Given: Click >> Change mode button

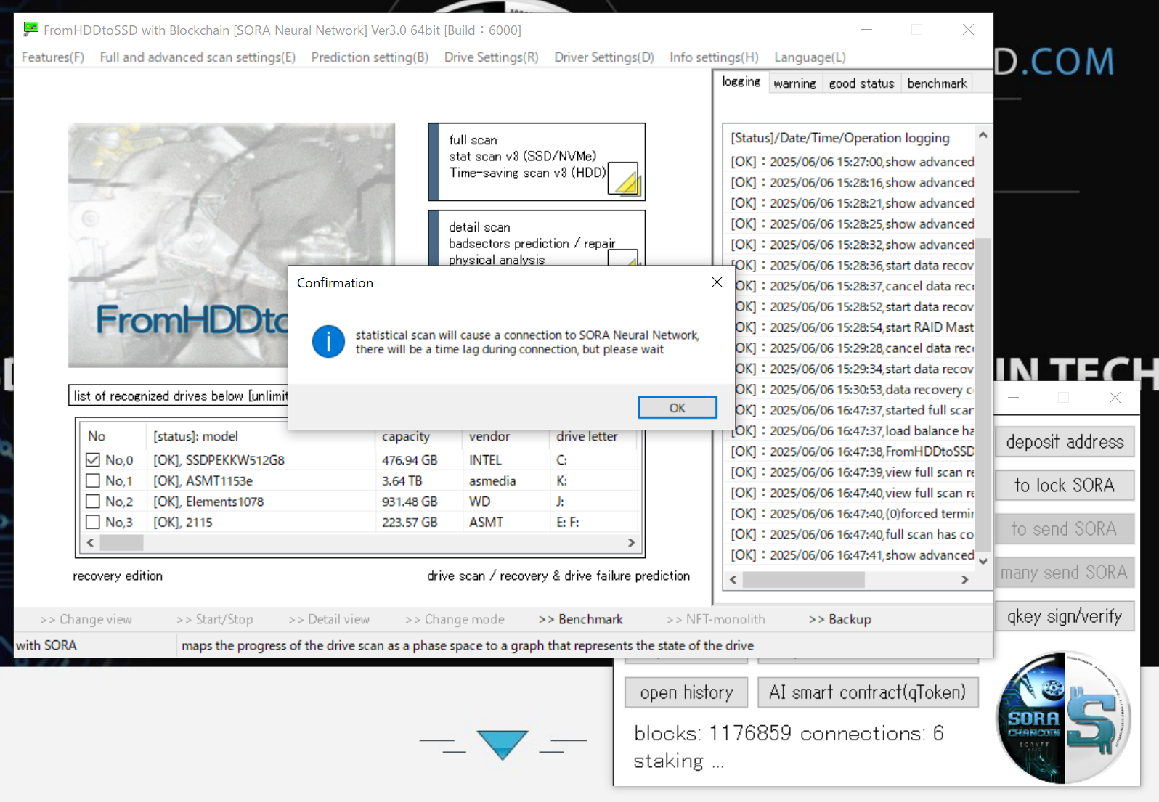Looking at the screenshot, I should [455, 619].
